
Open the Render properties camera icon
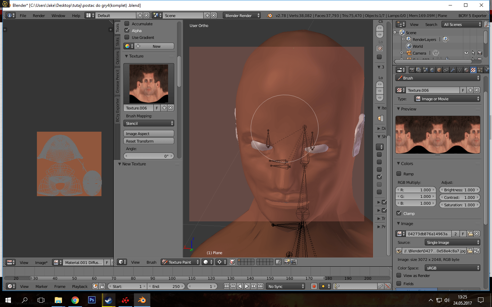point(413,70)
